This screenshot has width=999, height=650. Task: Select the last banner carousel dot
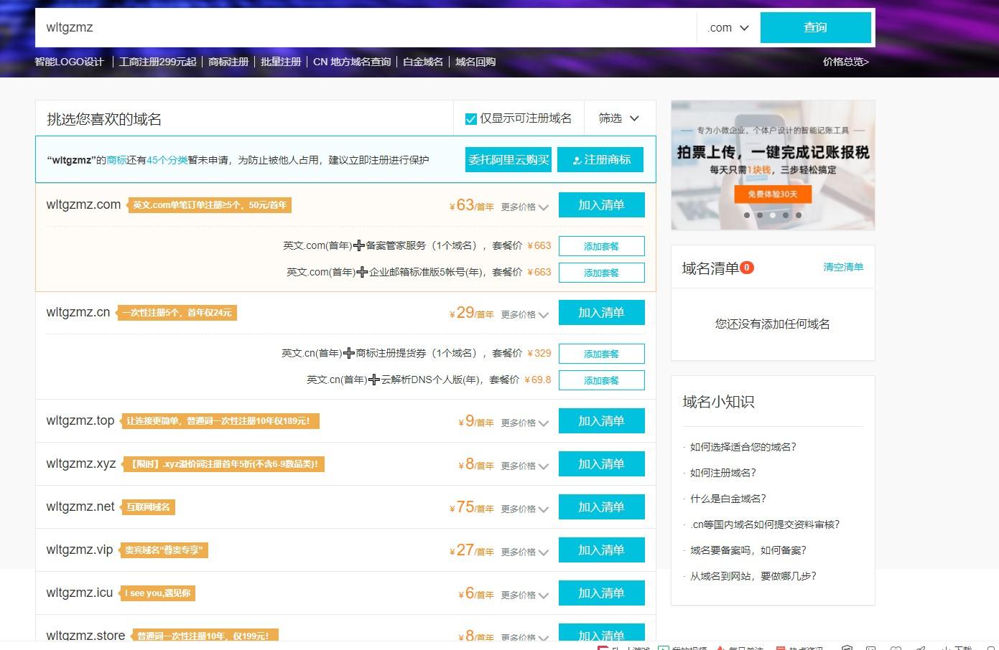click(799, 215)
